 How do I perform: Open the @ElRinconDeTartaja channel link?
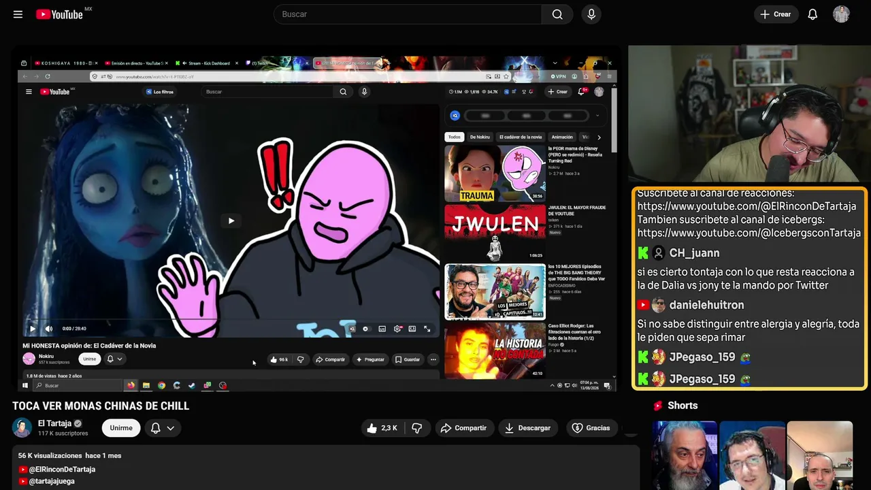point(62,470)
